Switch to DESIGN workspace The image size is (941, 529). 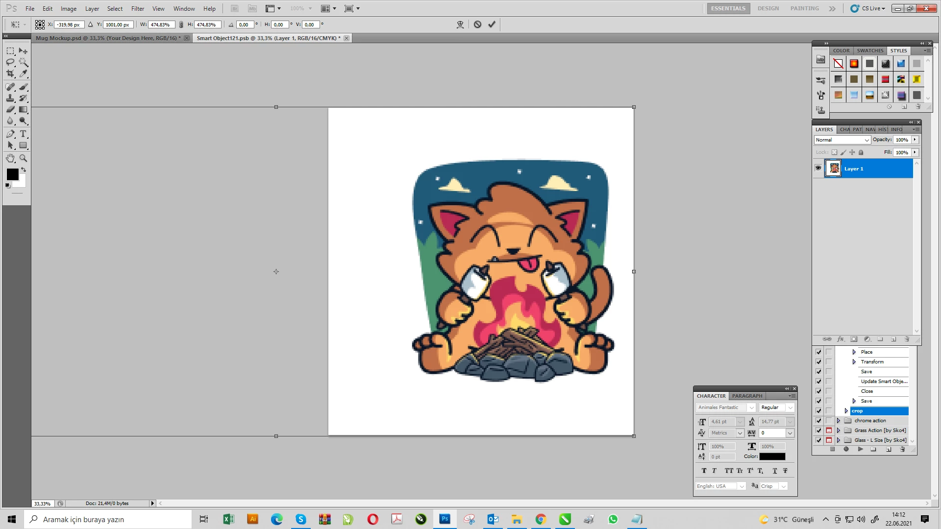(768, 8)
